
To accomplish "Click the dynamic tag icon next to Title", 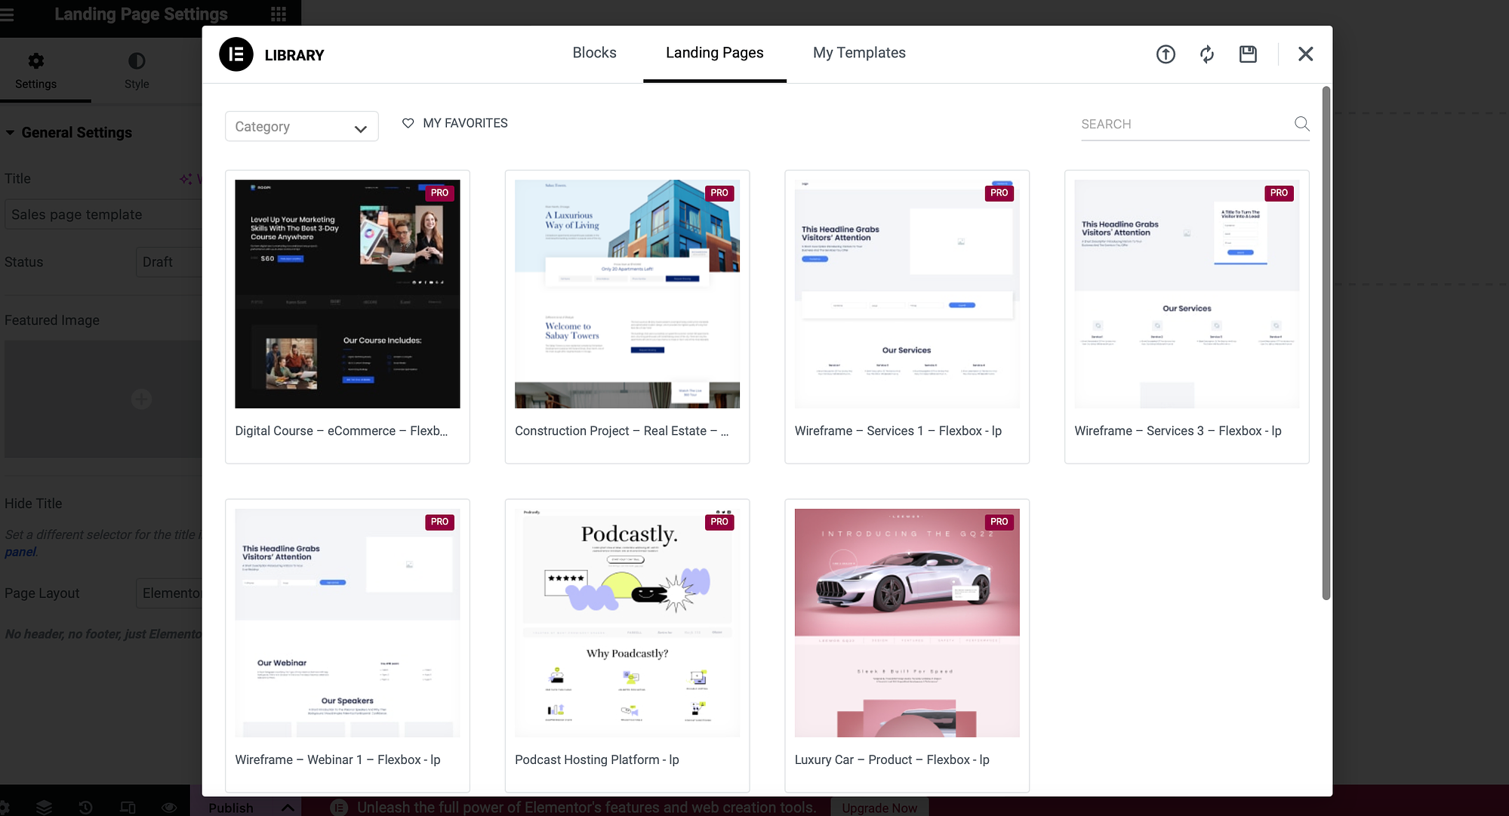I will 186,179.
